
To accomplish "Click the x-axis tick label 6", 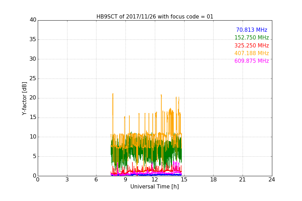I will pyautogui.click(x=96, y=180).
